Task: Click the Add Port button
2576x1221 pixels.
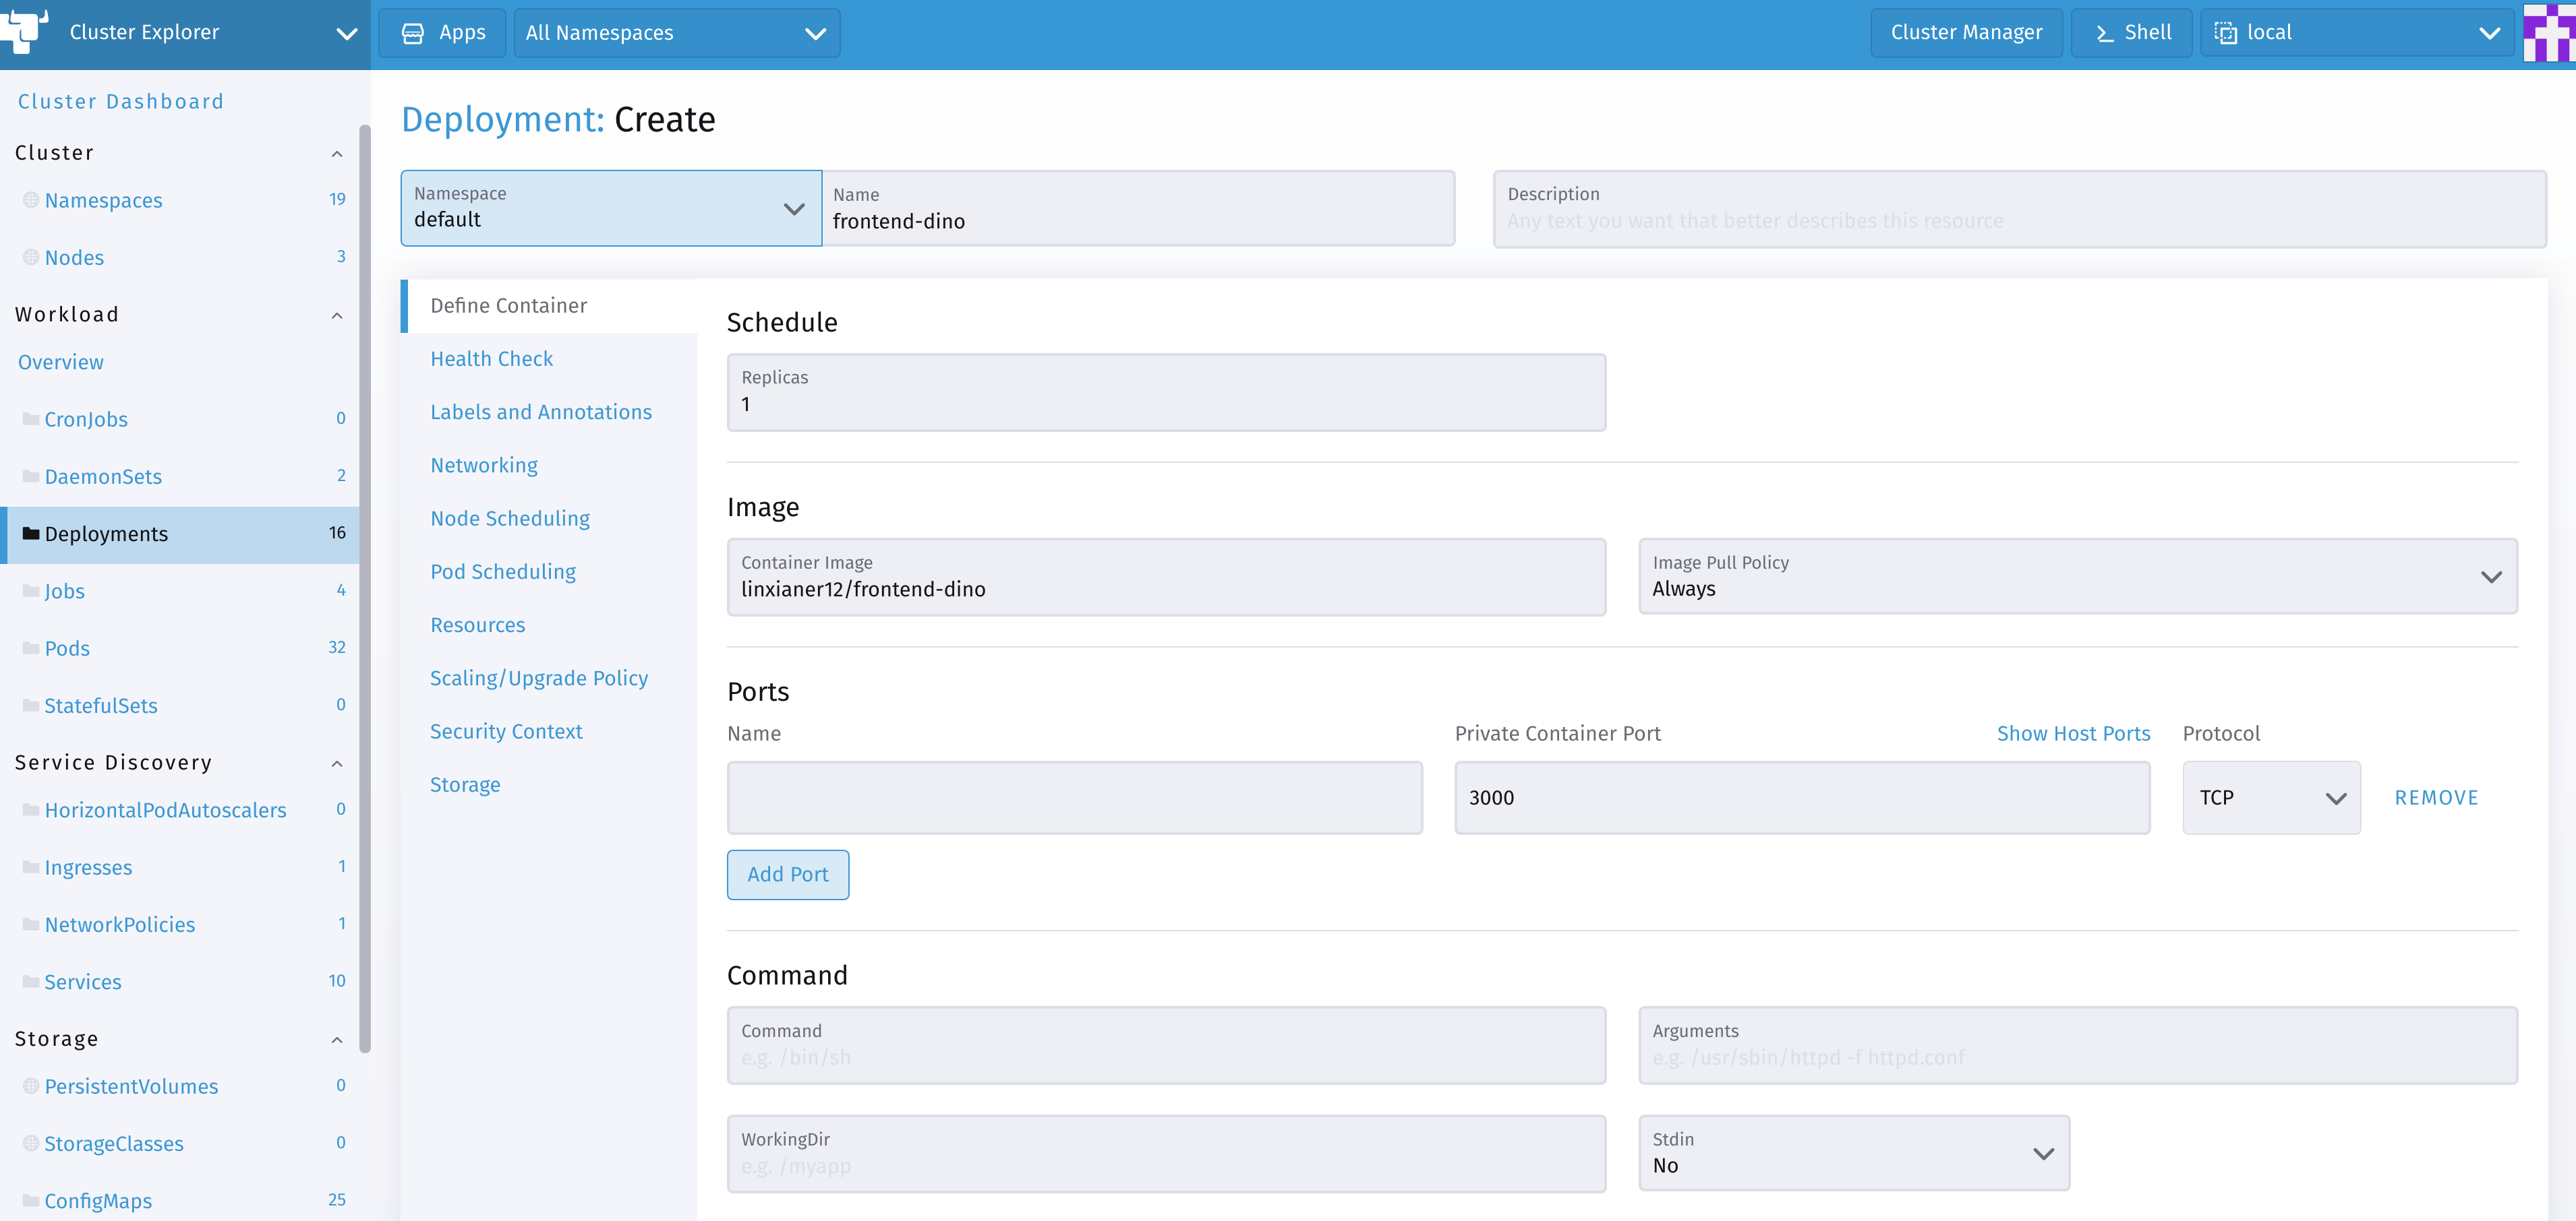Action: (787, 874)
